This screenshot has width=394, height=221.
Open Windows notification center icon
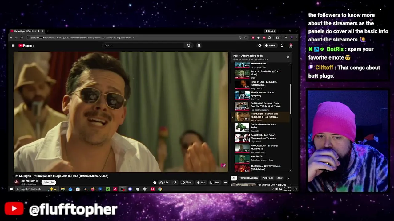[x=295, y=189]
